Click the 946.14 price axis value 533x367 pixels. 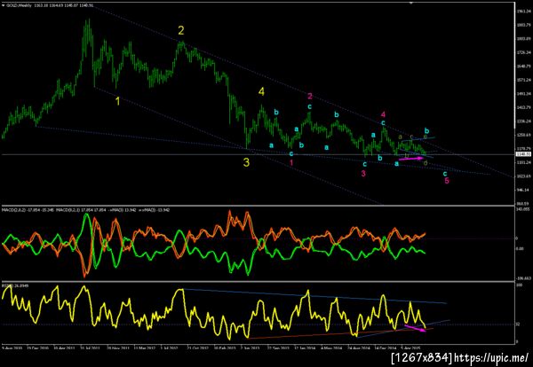(523, 190)
